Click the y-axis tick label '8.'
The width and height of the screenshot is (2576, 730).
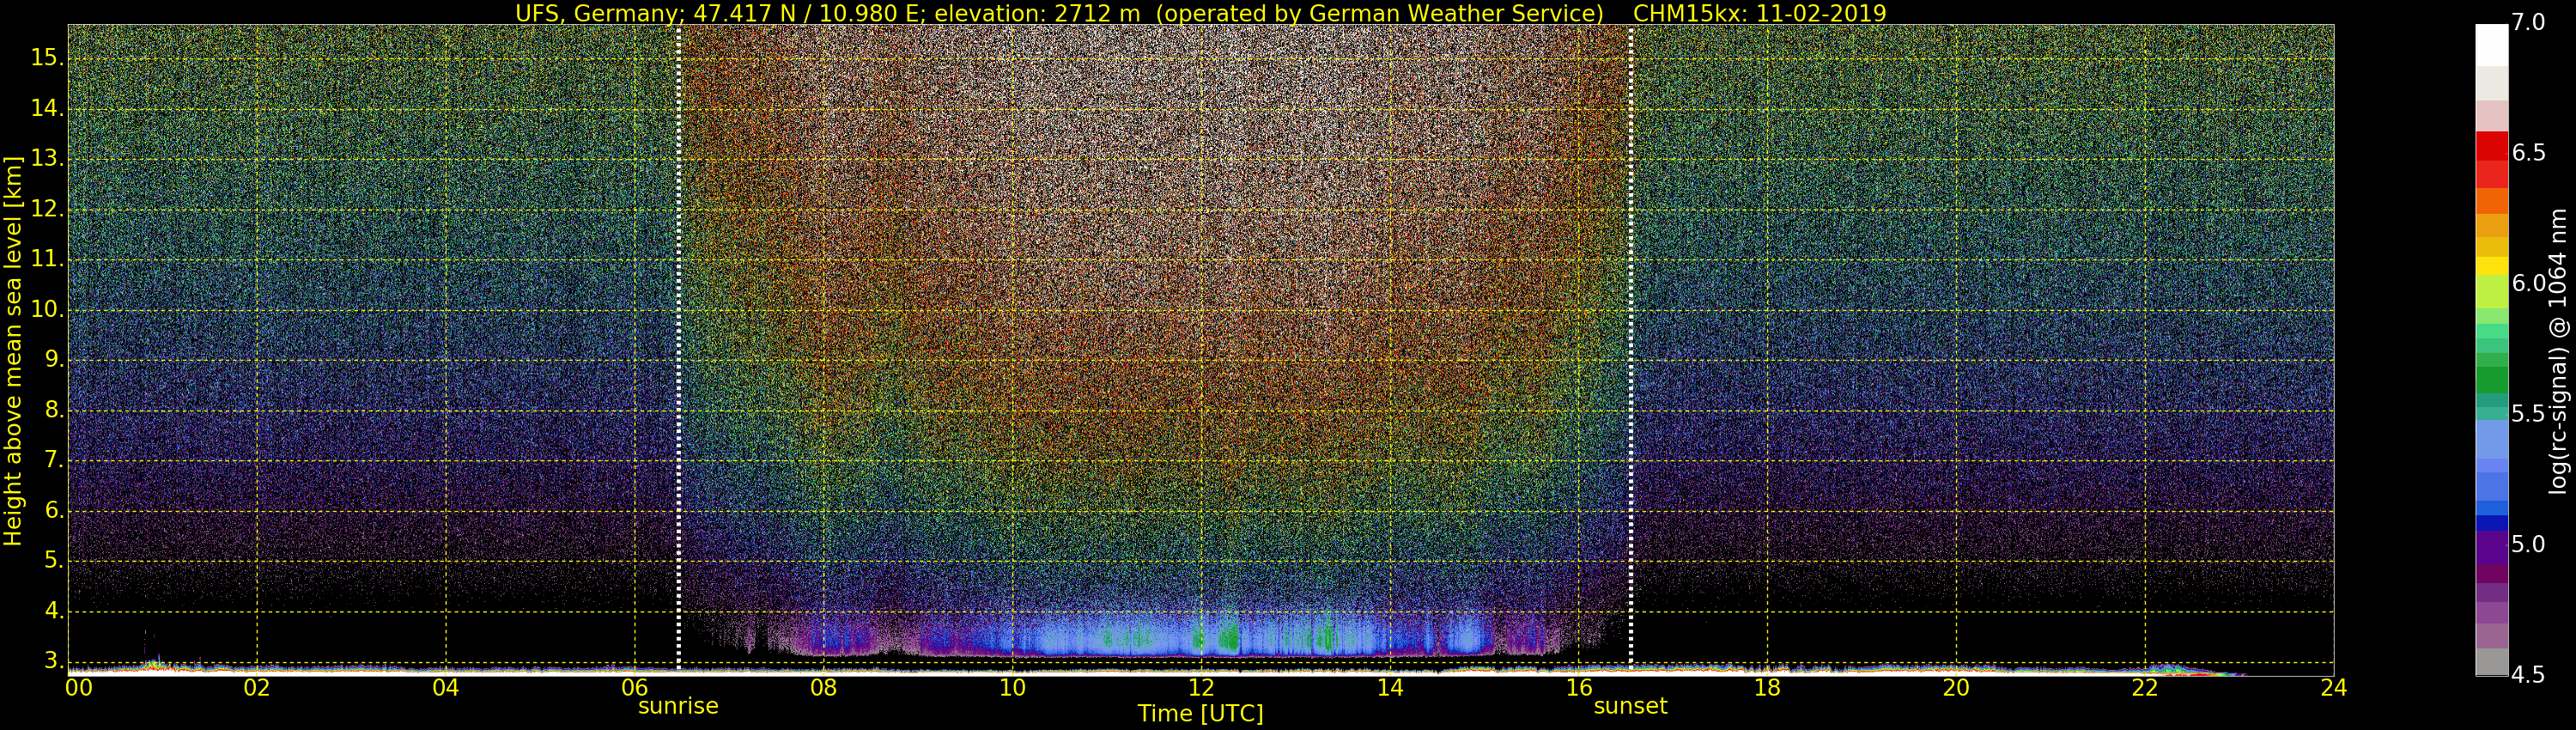coord(52,410)
